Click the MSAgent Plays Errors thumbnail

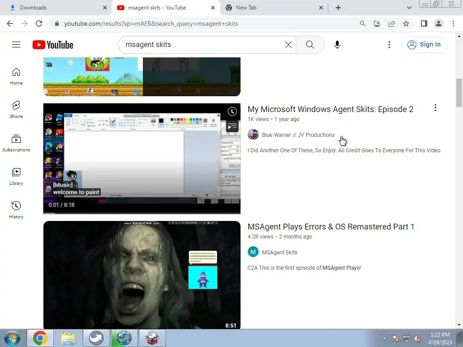pyautogui.click(x=142, y=275)
